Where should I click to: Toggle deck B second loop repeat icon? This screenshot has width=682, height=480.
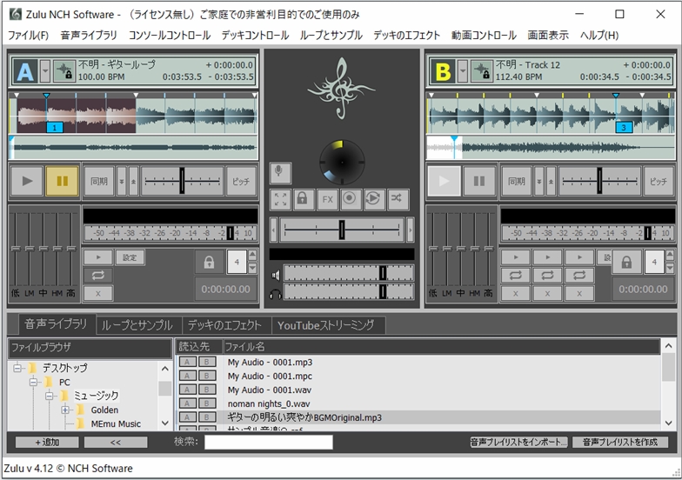coord(548,275)
